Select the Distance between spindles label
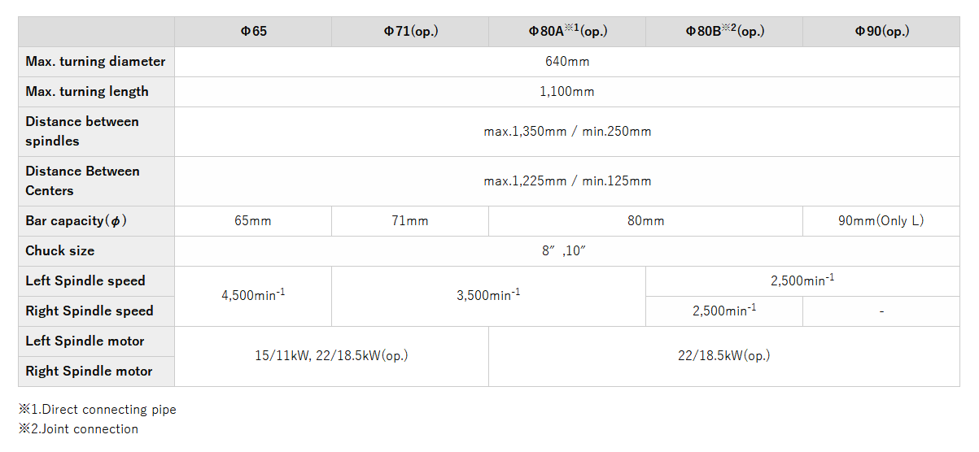The height and width of the screenshot is (452, 979). [96, 132]
